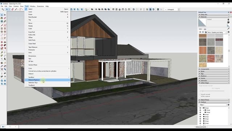Choose Paint Bucket from Tools menu

[x=47, y=17]
